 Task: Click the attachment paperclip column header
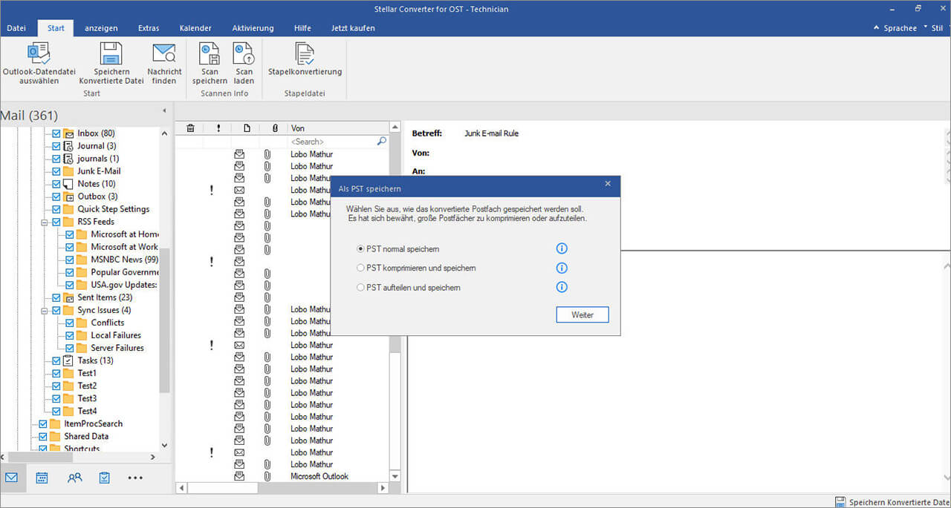tap(275, 128)
